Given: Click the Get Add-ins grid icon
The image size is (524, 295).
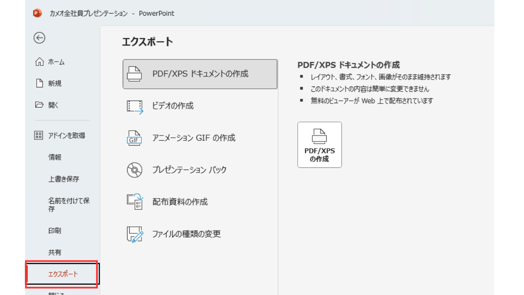Looking at the screenshot, I should [39, 135].
